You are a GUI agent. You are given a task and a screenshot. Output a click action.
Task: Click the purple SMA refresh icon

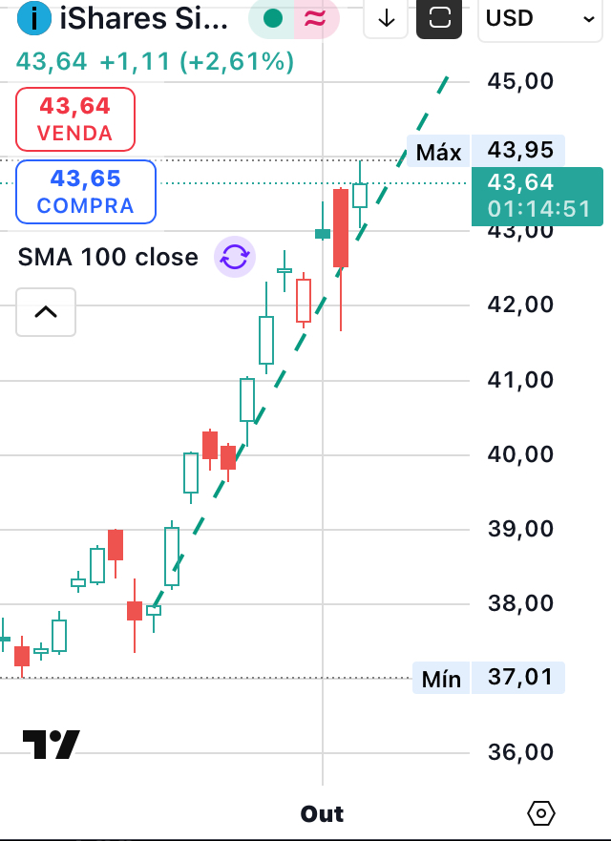tap(234, 257)
